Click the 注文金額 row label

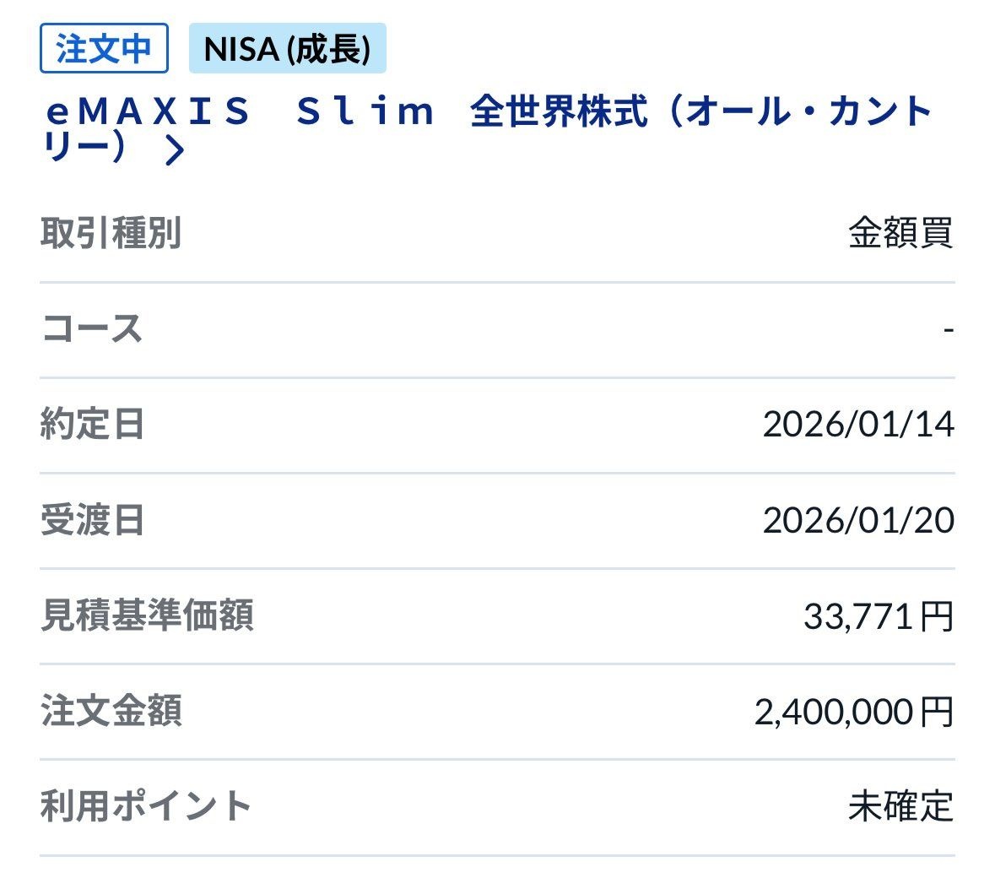(x=111, y=711)
